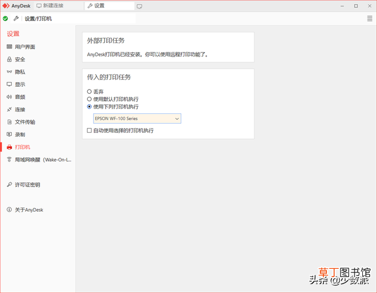Click the Privacy (隐私) glasses icon
377x293 pixels.
click(9, 72)
